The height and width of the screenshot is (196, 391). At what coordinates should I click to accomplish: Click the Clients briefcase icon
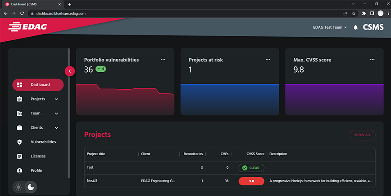click(19, 128)
